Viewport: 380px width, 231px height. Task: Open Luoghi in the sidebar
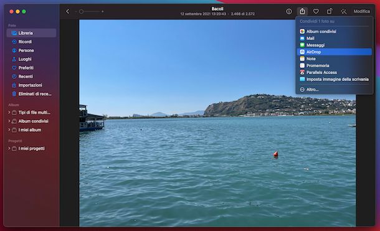(x=31, y=59)
